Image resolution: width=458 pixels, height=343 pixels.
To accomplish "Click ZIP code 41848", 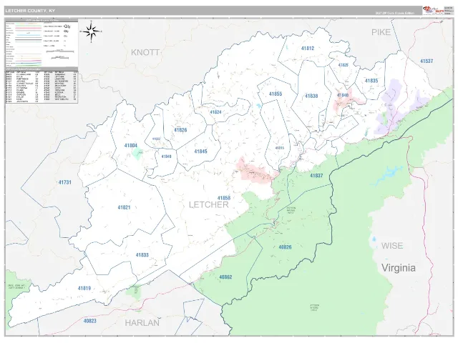I will [x=166, y=156].
